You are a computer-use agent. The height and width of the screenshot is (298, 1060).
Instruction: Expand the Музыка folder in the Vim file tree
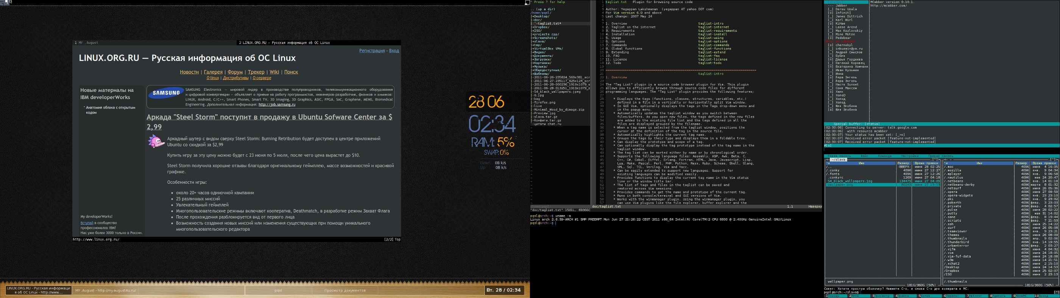pyautogui.click(x=540, y=67)
